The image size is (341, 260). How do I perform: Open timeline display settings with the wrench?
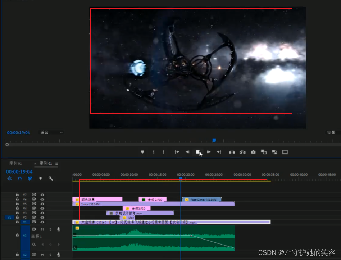tap(51, 178)
